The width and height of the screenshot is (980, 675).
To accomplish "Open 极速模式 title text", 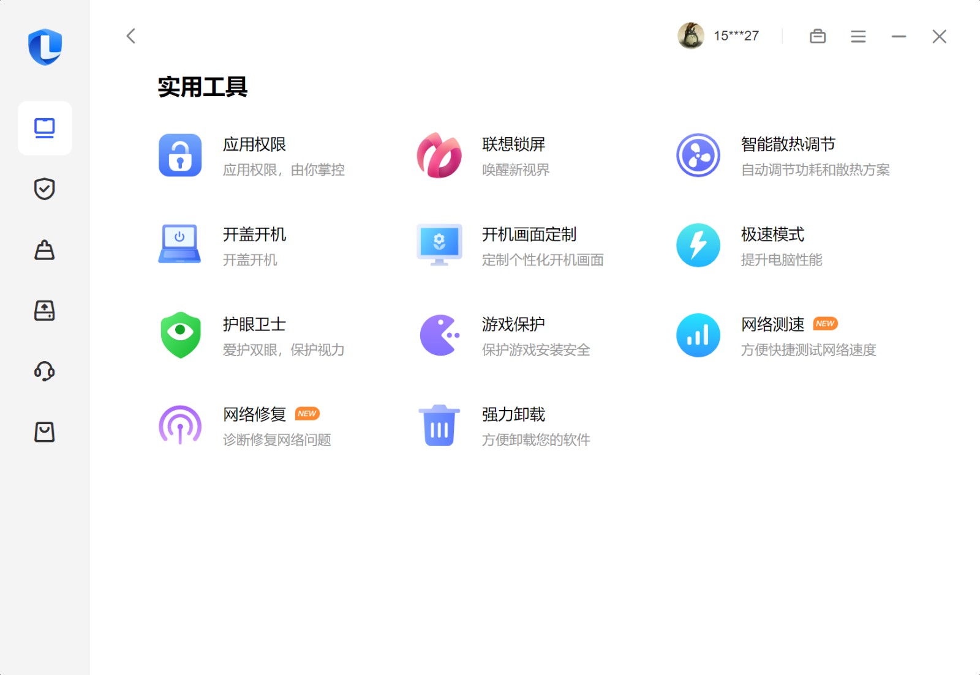I will pos(772,234).
